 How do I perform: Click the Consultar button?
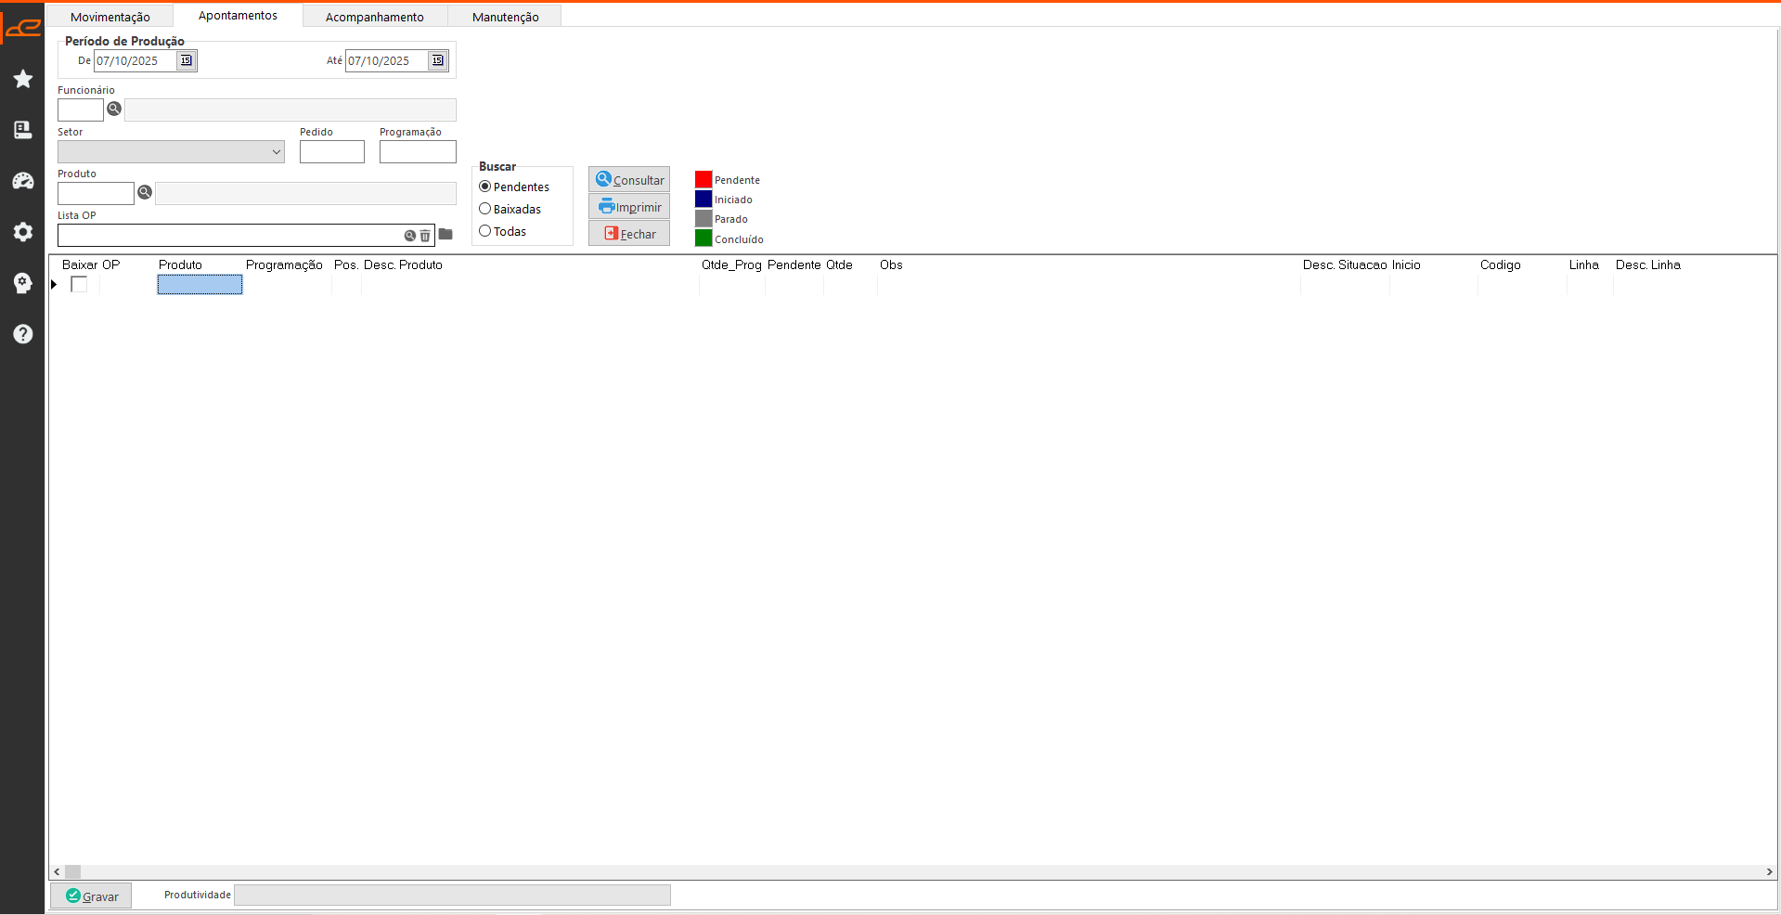pos(629,180)
